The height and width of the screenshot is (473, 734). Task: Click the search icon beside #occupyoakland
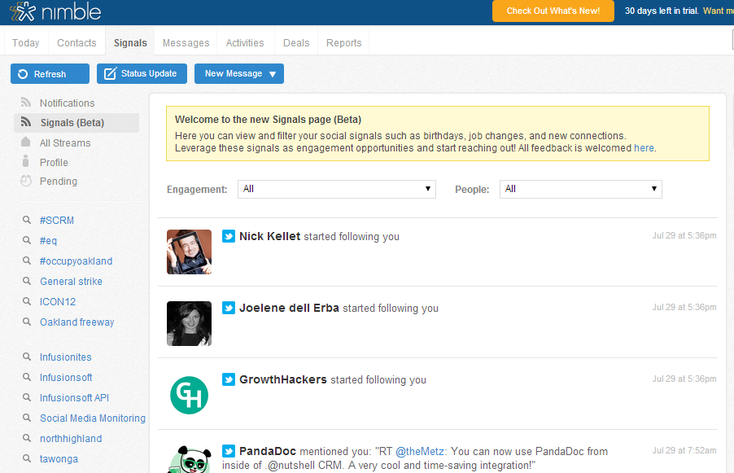click(x=27, y=261)
